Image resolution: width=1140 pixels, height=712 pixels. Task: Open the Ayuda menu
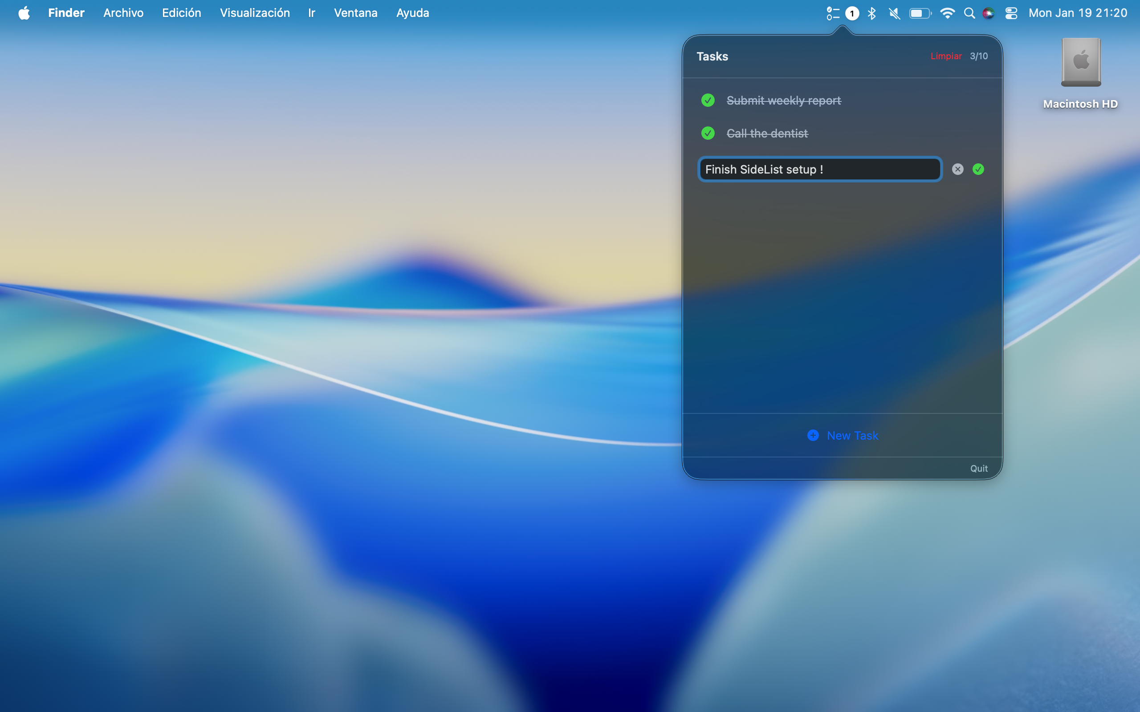pyautogui.click(x=412, y=13)
